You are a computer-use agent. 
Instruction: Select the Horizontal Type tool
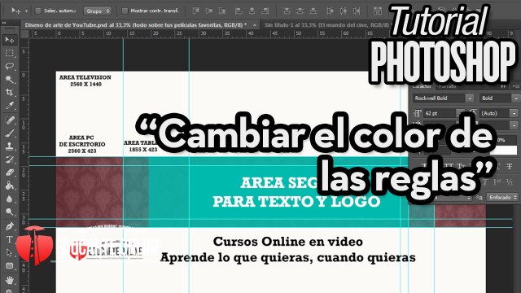tap(9, 239)
